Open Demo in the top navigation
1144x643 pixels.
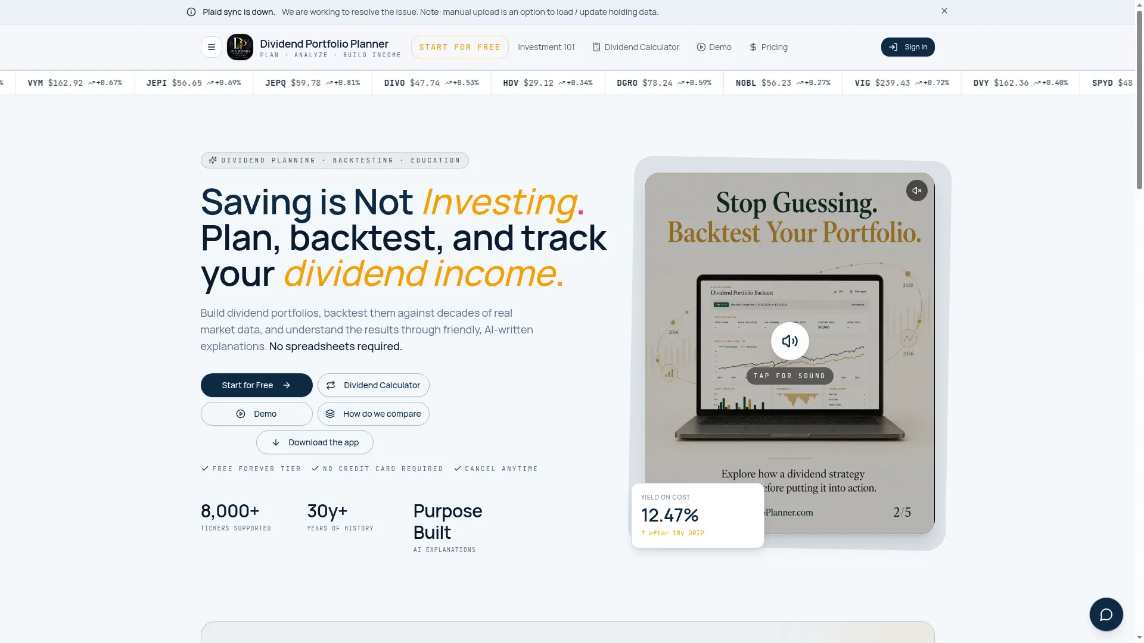pos(714,47)
